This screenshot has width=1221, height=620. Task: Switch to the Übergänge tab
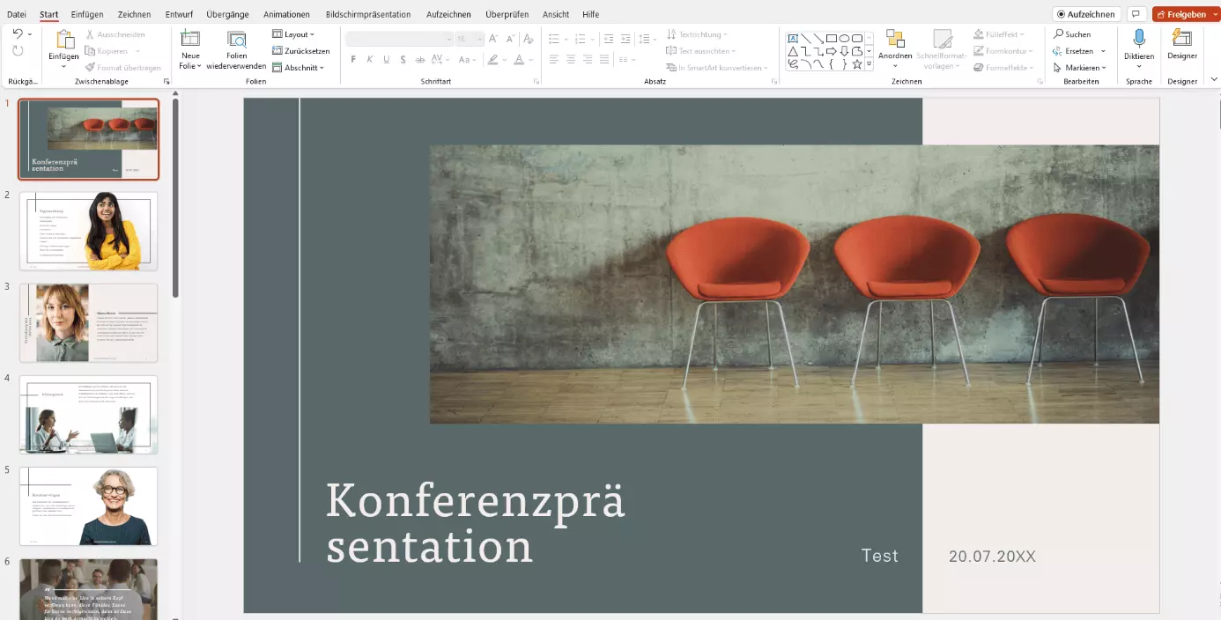tap(227, 14)
